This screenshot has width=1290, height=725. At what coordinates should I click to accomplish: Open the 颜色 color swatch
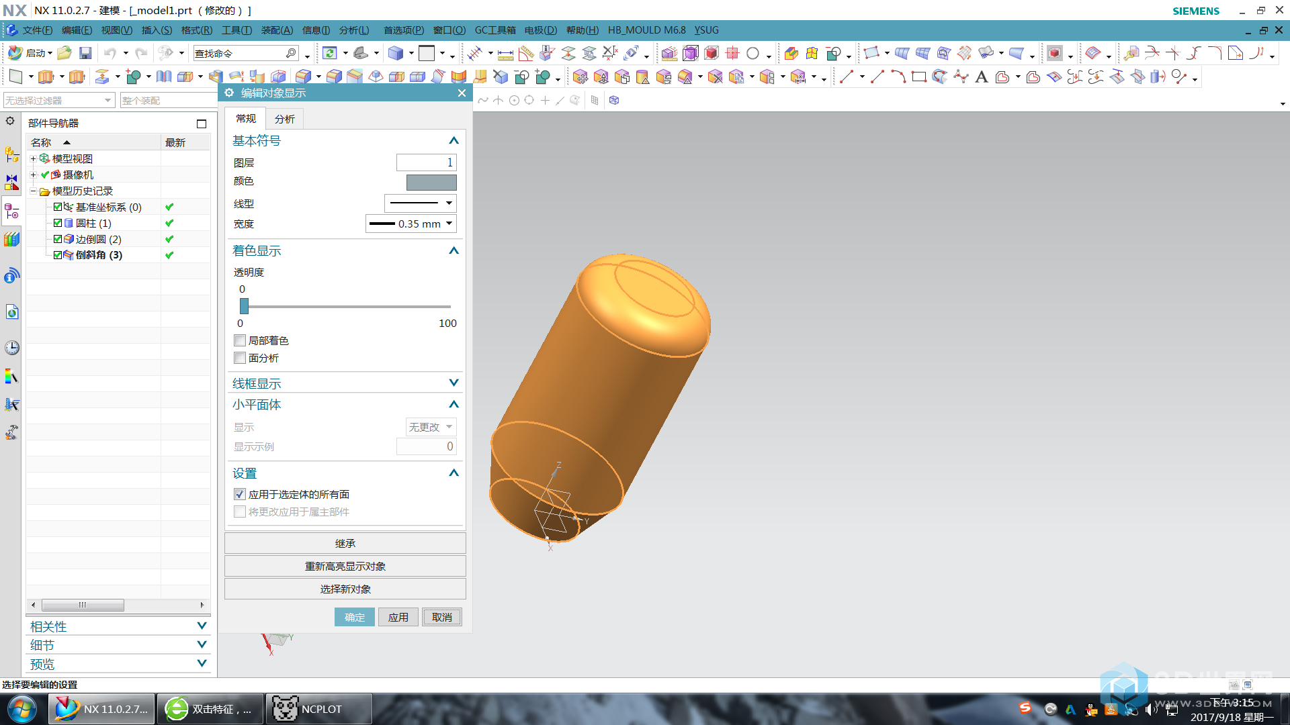point(431,182)
